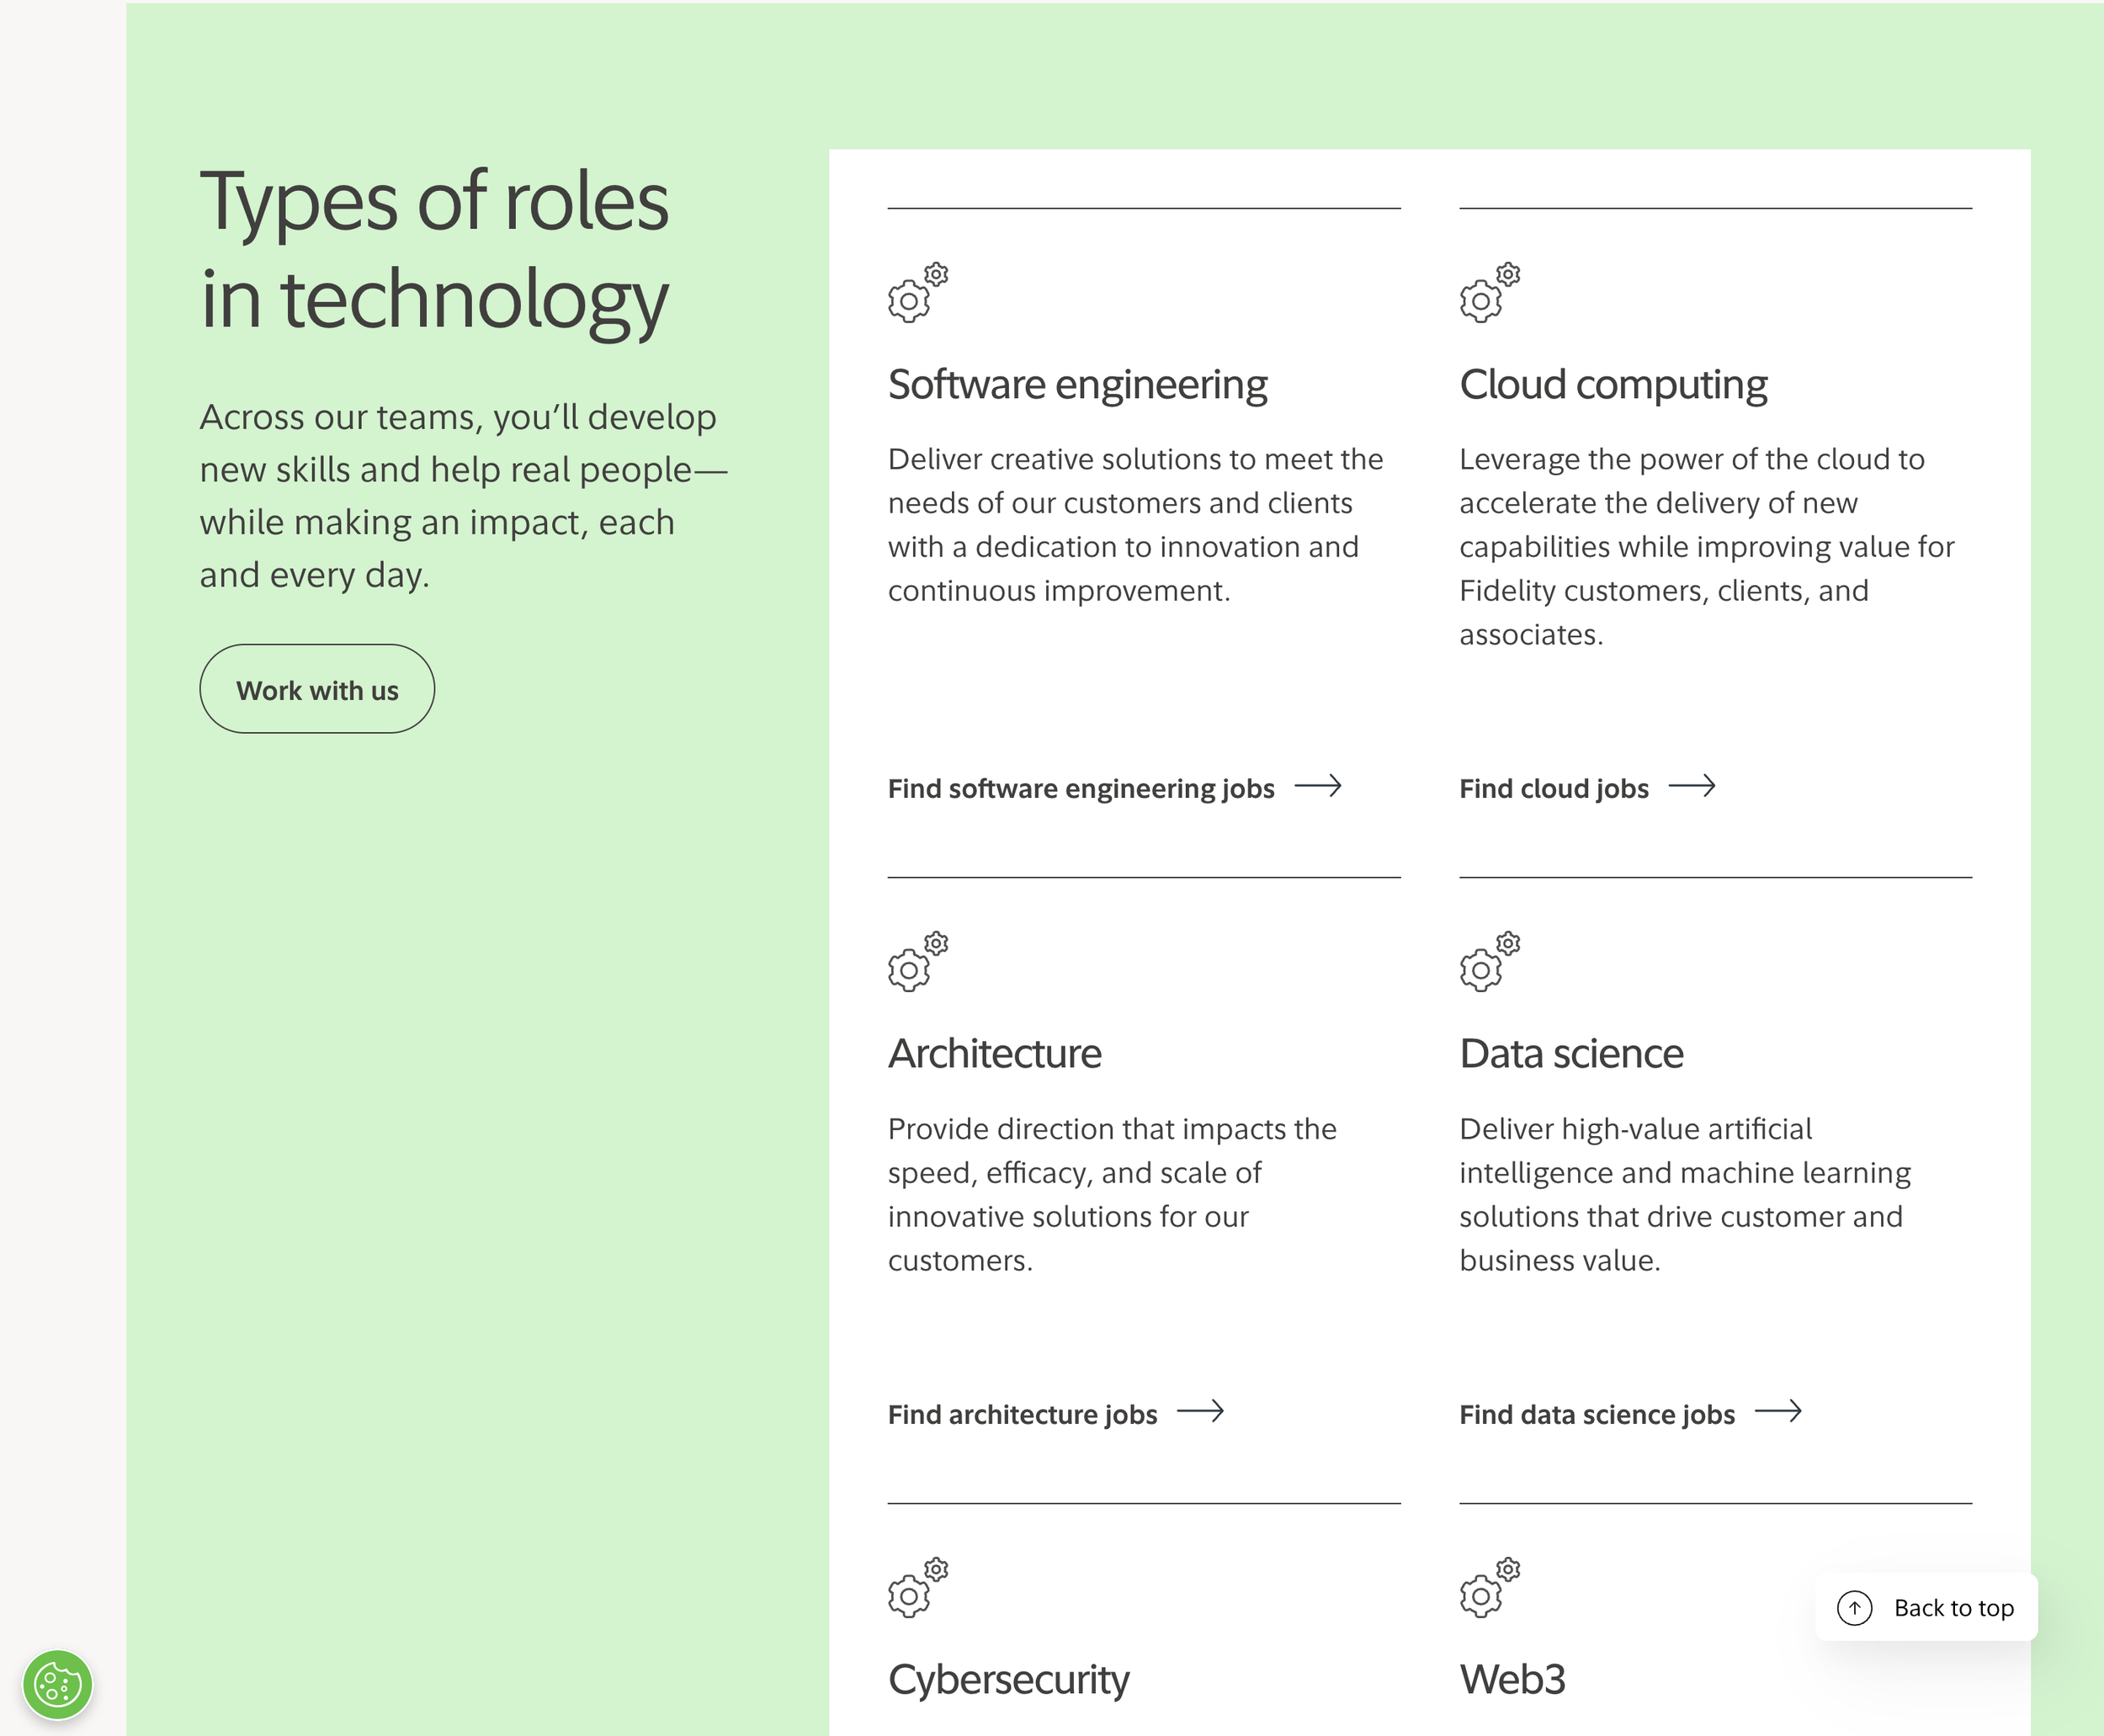Click the gears icon above Software engineering
The width and height of the screenshot is (2104, 1736).
(x=918, y=292)
